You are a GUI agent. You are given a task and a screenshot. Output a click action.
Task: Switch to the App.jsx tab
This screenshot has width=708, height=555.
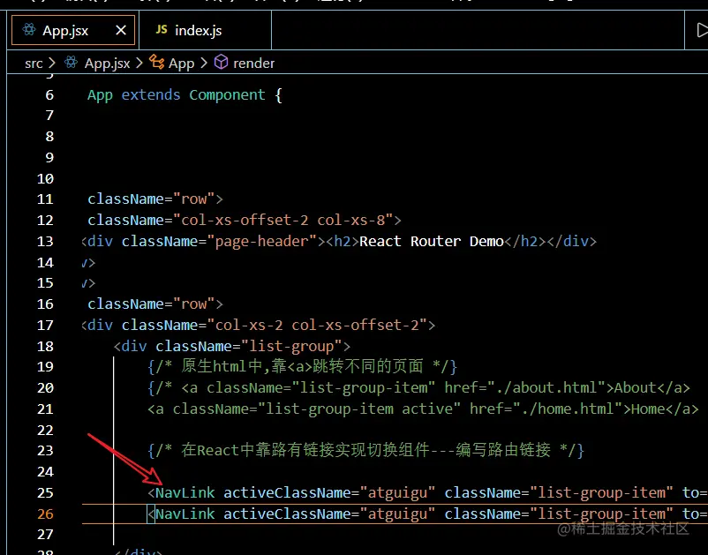point(73,30)
